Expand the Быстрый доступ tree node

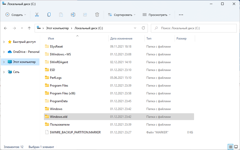[x=4, y=42]
